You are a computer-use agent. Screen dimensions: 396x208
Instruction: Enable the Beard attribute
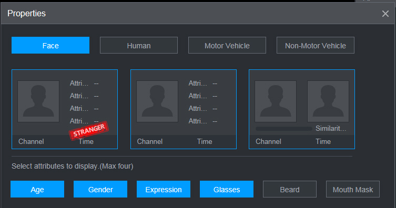pos(290,189)
